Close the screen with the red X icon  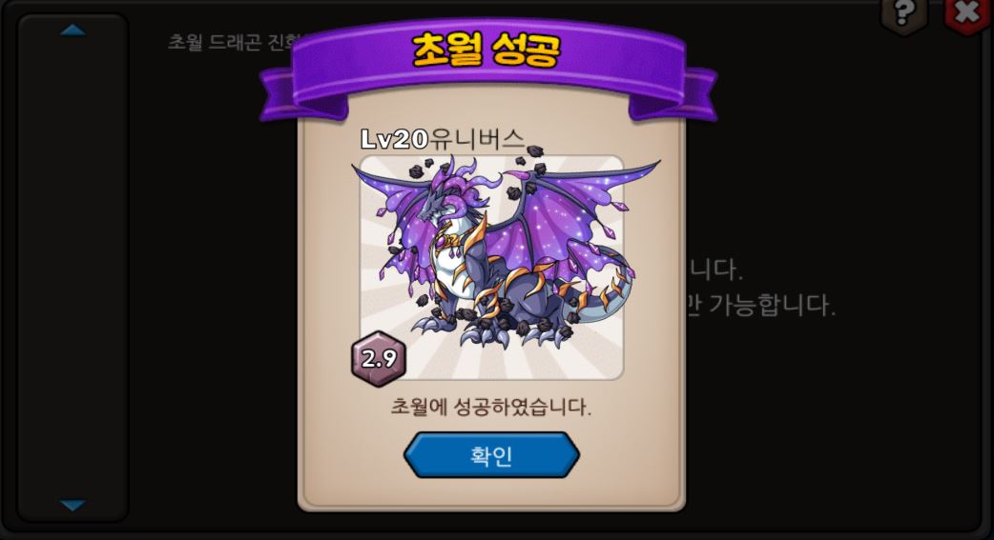(x=967, y=15)
